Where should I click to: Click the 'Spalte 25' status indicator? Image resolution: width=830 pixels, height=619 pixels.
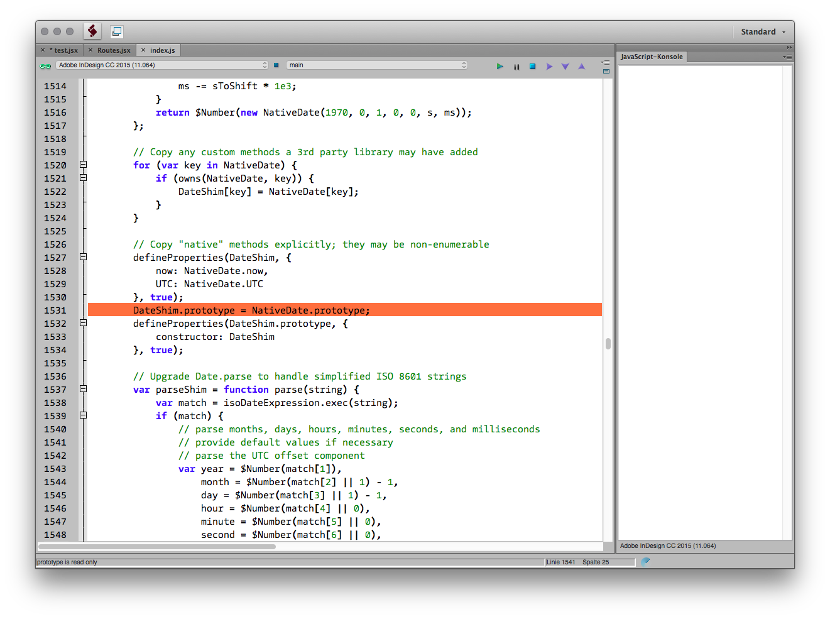click(596, 562)
